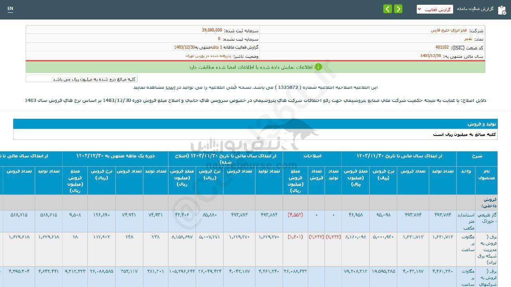The width and height of the screenshot is (511, 287).
Task: Click the green right arrow navigation button
Action: pos(398,9)
